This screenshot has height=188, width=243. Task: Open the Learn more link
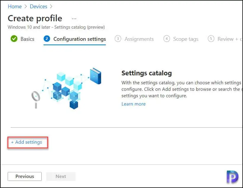(133, 104)
